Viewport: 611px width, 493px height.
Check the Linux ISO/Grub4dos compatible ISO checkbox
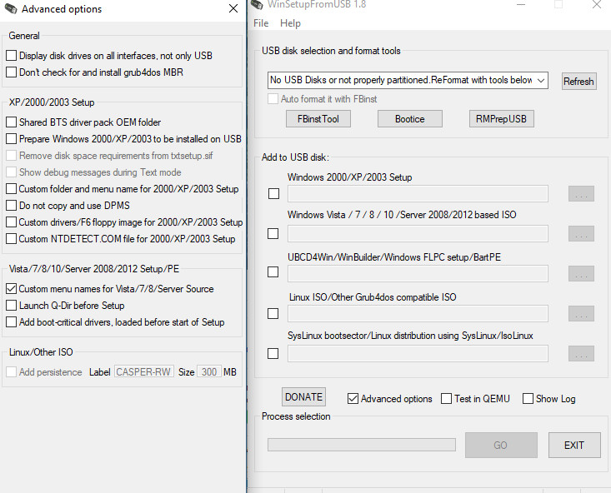[273, 313]
